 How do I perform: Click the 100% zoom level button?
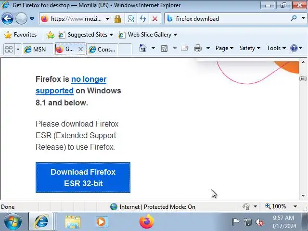coord(276,206)
